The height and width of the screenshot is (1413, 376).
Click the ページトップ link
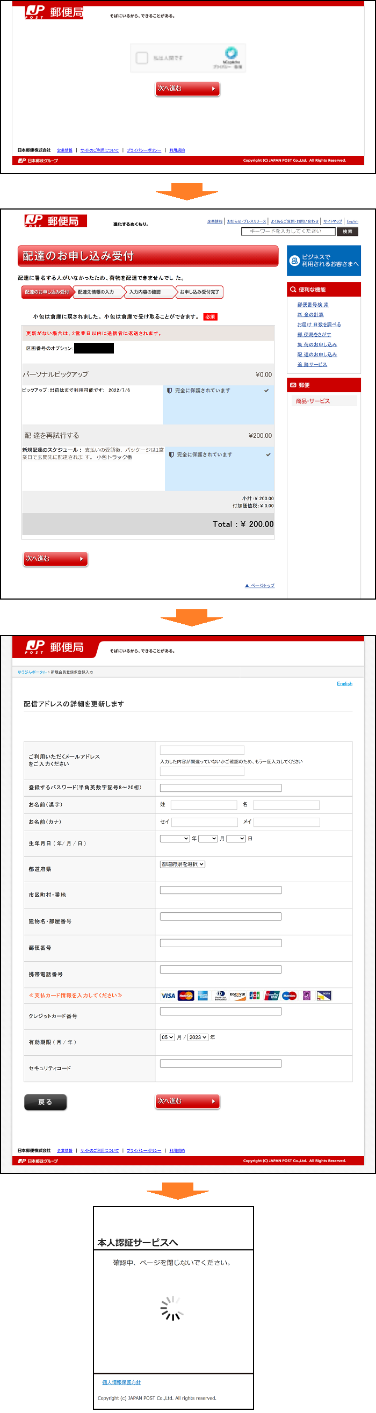click(x=260, y=585)
